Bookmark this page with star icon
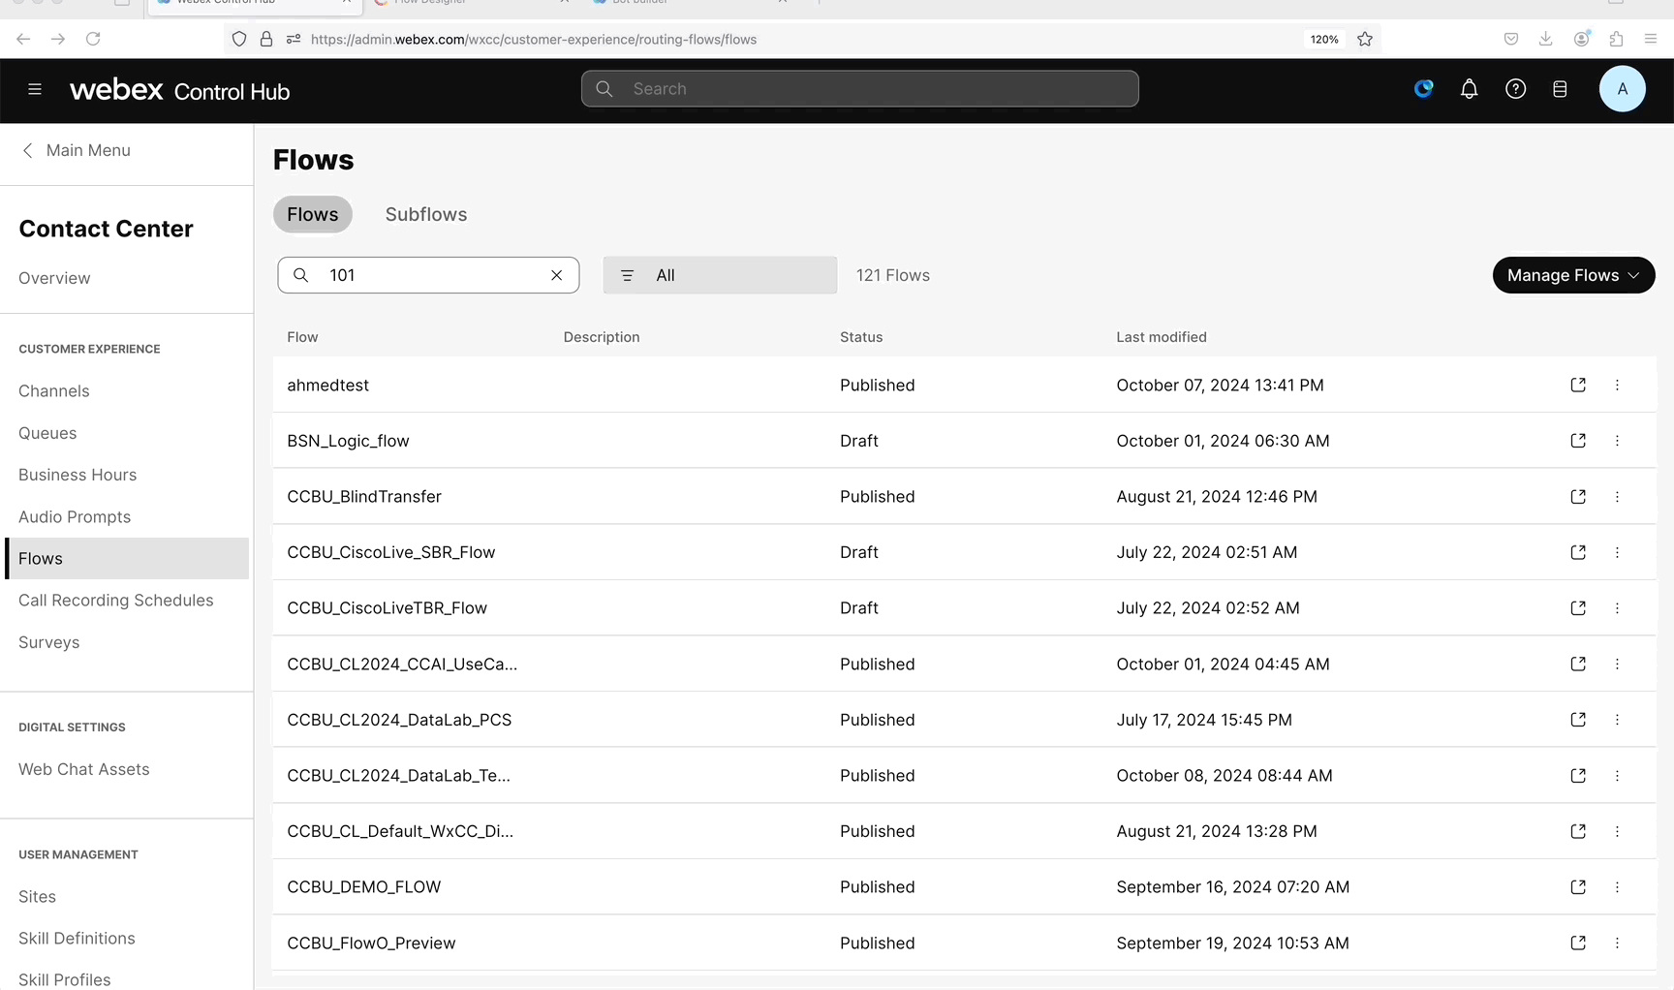The image size is (1674, 990). point(1365,39)
